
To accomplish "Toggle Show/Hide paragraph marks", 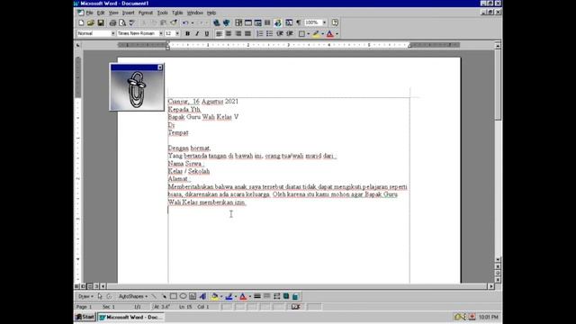I will pyautogui.click(x=299, y=22).
